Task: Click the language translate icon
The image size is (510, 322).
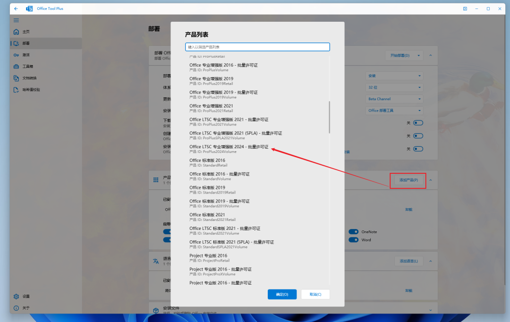Action: click(x=156, y=261)
